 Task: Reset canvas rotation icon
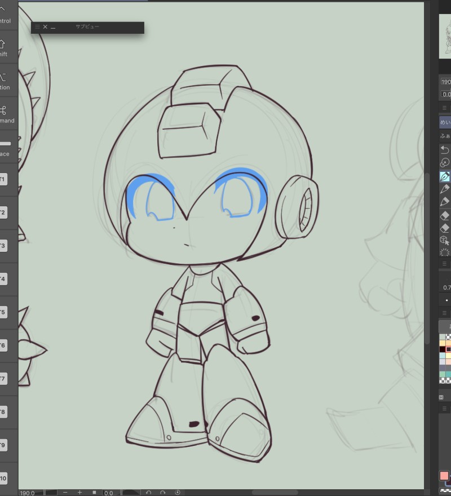coord(178,493)
